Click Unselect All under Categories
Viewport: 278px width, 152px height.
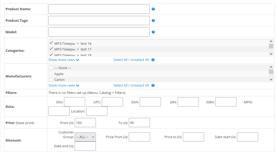(140, 60)
